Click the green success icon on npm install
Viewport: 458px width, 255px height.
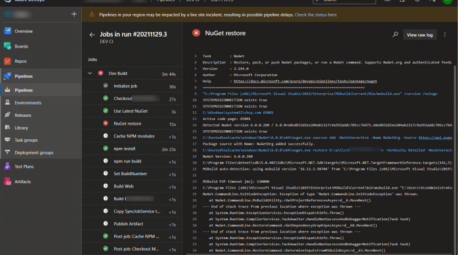106,148
